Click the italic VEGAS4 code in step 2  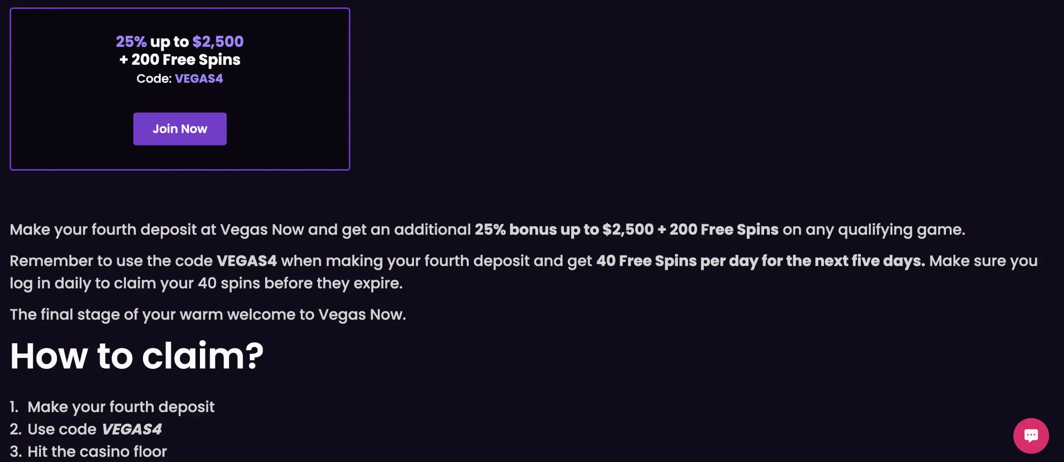coord(132,429)
